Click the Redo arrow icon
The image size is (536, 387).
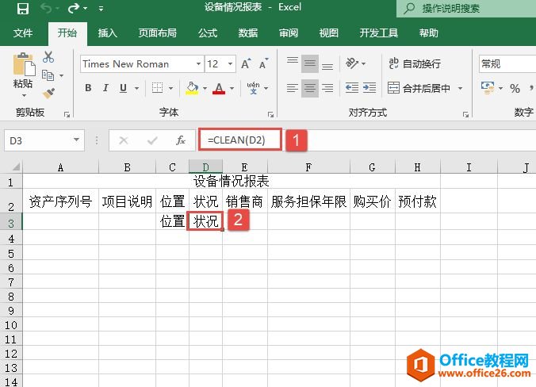(74, 8)
